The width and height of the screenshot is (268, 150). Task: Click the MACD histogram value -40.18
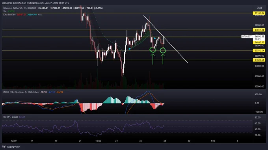pos(43,92)
